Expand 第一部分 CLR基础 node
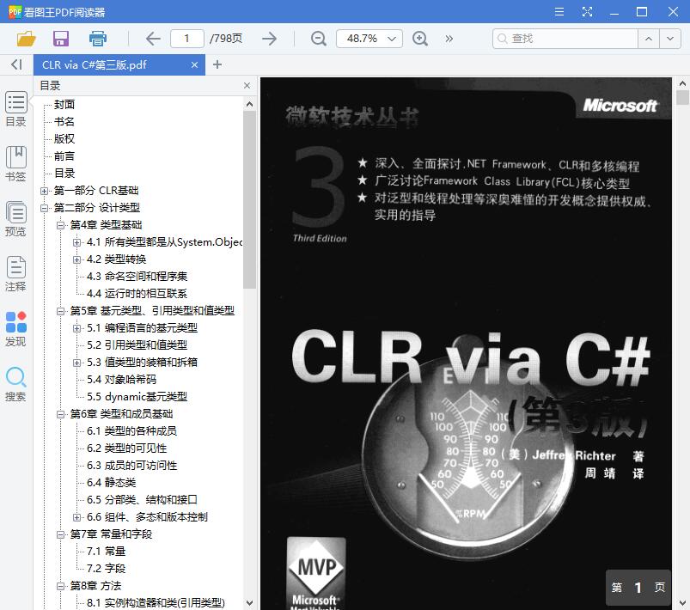Screen dimensions: 690x610 tap(44, 191)
